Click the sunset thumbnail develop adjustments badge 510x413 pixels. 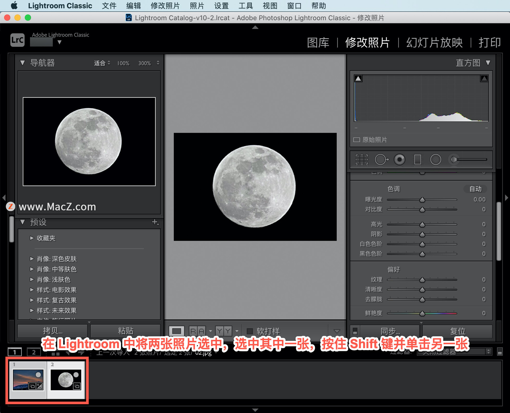coord(39,386)
